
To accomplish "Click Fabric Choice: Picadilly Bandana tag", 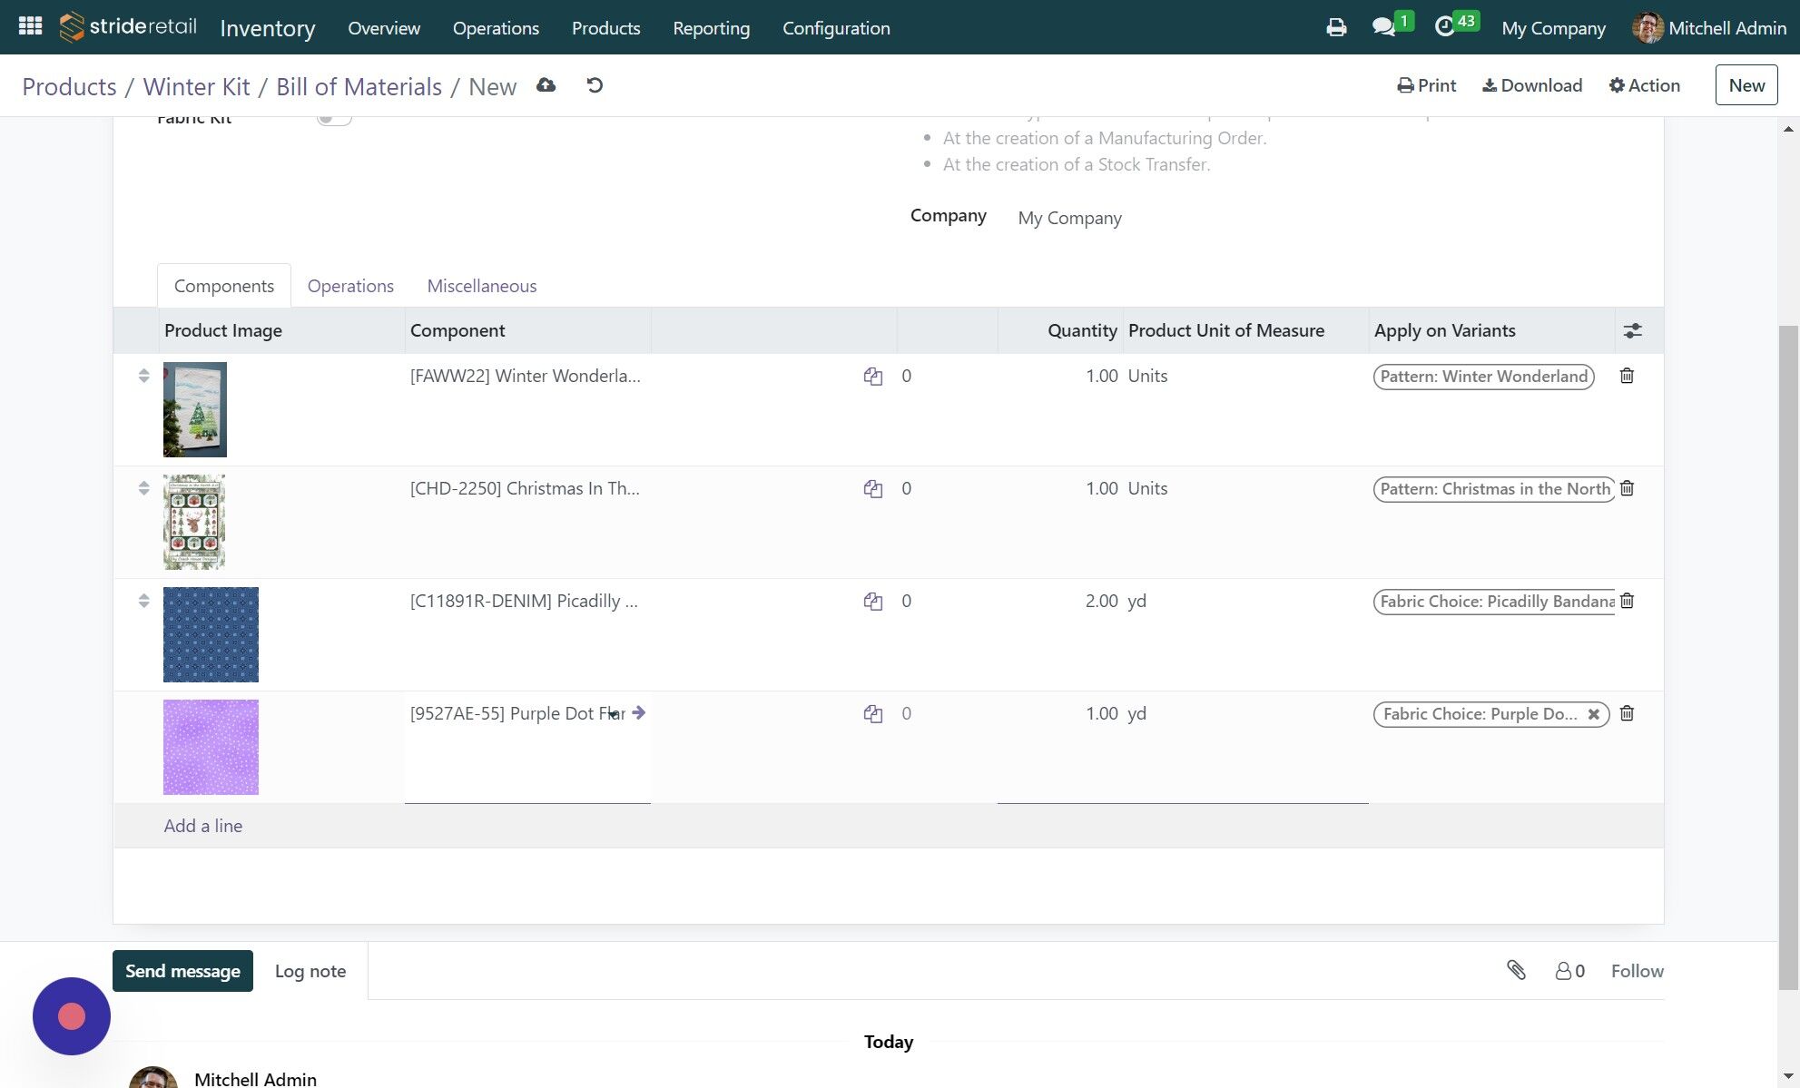I will point(1494,602).
